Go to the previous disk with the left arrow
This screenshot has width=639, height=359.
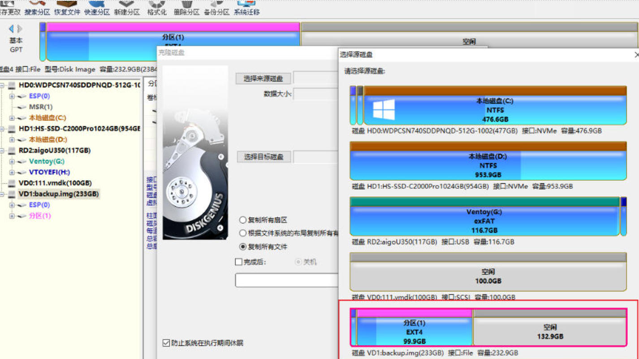(x=11, y=29)
